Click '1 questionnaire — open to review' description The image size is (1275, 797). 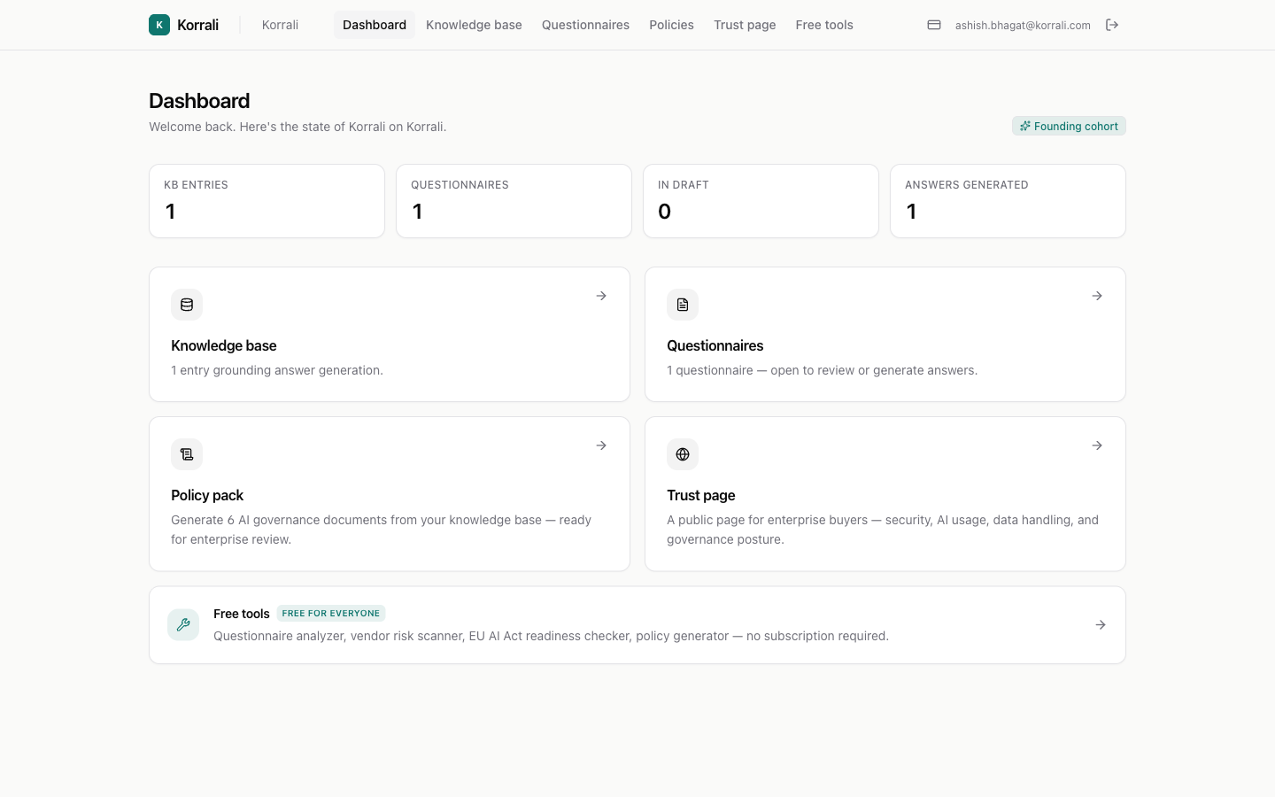(822, 370)
